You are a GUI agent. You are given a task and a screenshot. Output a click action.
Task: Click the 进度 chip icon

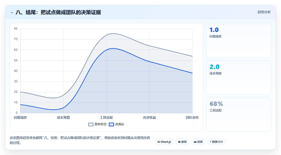195,142
